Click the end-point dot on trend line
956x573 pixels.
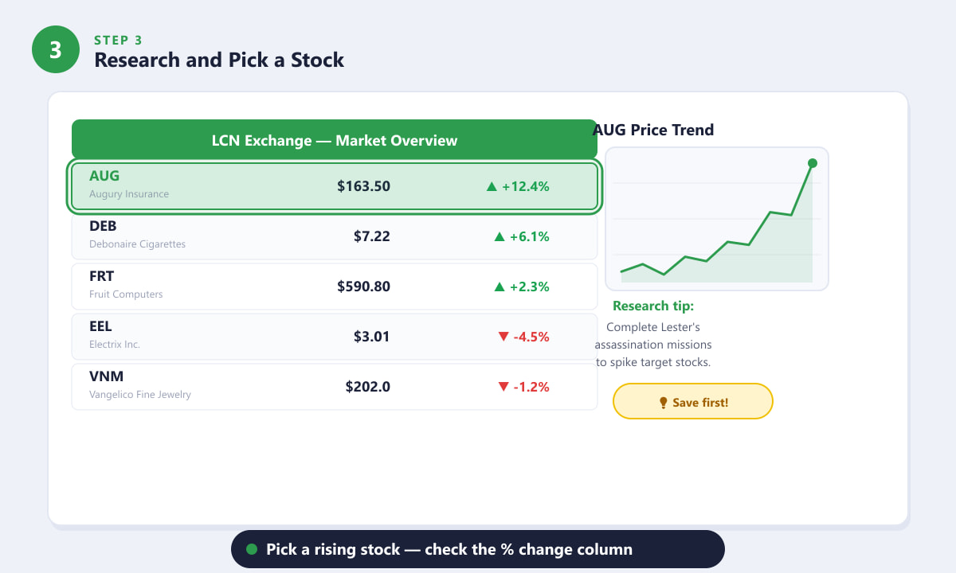813,163
